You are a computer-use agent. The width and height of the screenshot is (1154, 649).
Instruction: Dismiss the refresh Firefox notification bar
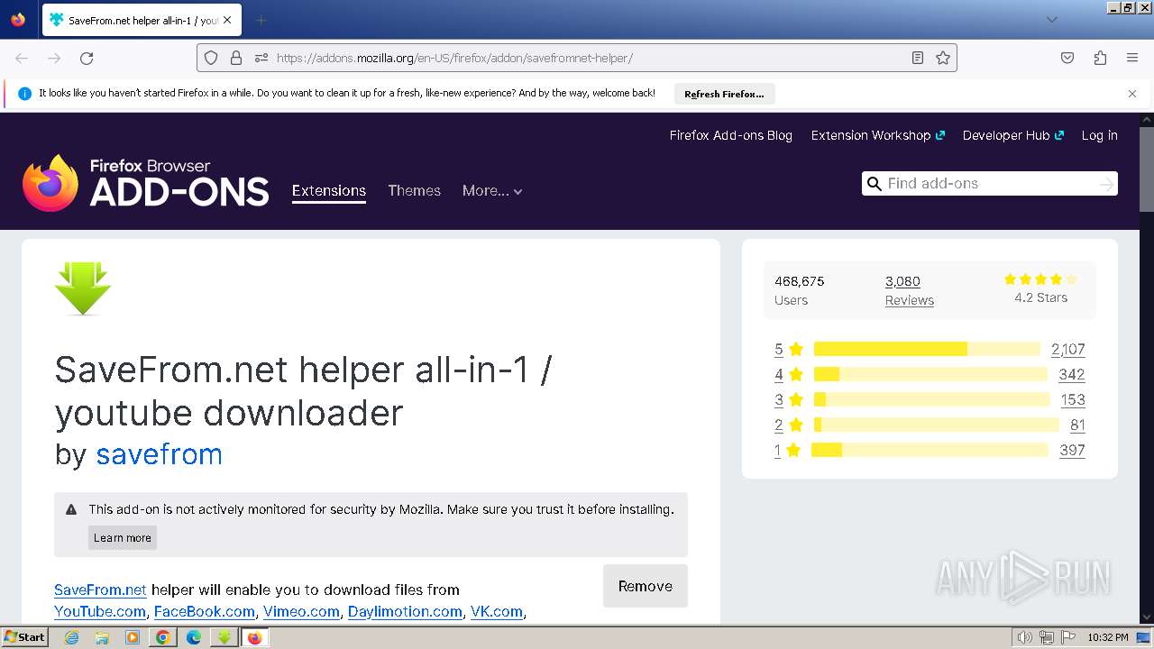[1132, 94]
